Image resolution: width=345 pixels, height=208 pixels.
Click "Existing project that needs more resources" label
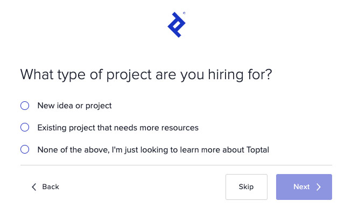118,128
